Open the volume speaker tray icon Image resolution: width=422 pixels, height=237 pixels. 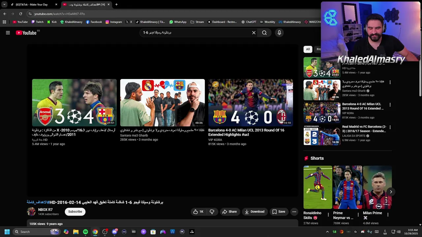coord(399,232)
